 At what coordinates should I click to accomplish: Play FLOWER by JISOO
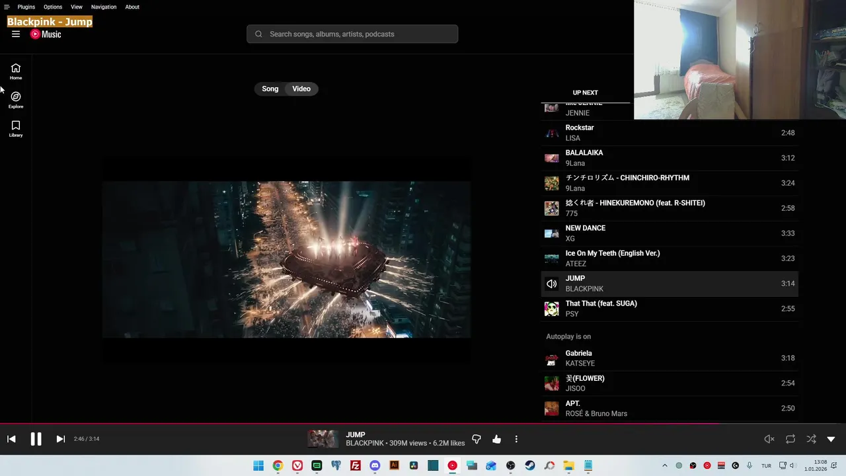tap(670, 383)
